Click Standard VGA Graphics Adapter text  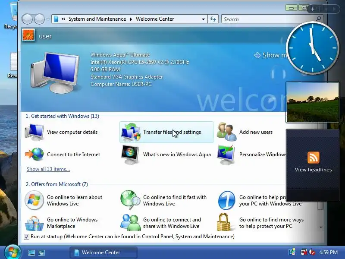pyautogui.click(x=126, y=77)
